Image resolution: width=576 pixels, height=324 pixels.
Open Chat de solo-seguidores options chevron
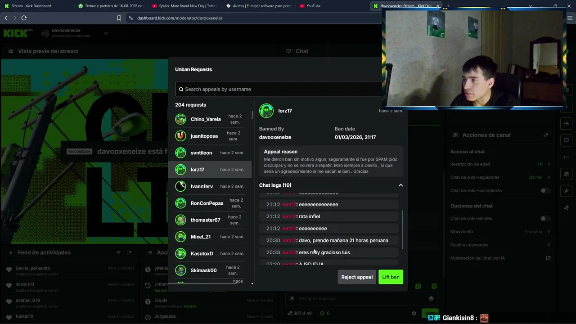pos(549,177)
